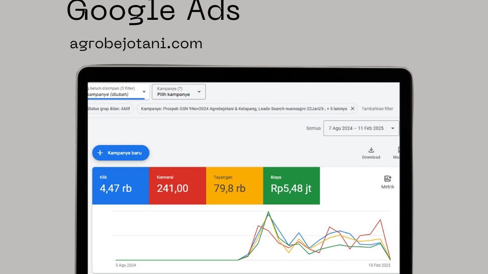Open the saved filter view dropdown (3 filter)

coord(118,92)
